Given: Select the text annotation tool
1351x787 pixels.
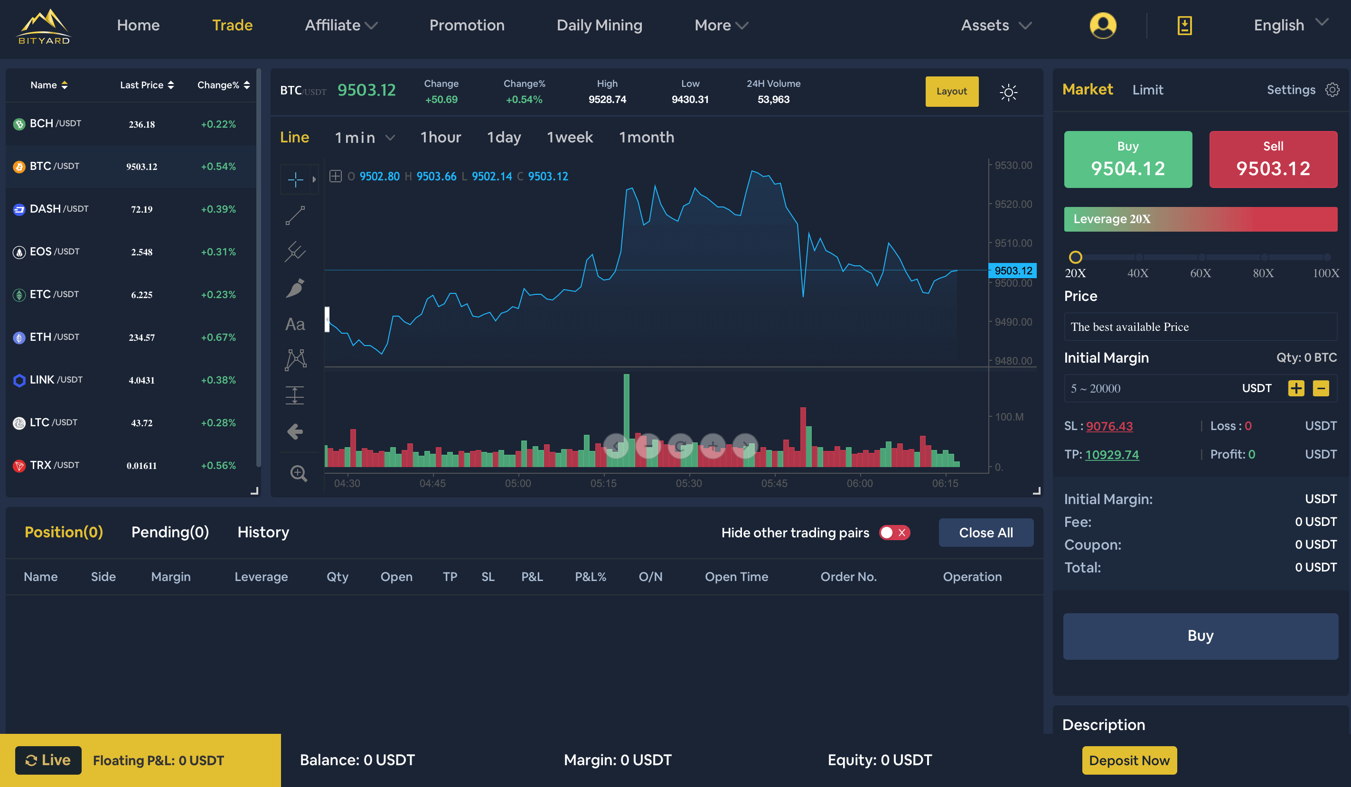Looking at the screenshot, I should tap(295, 324).
